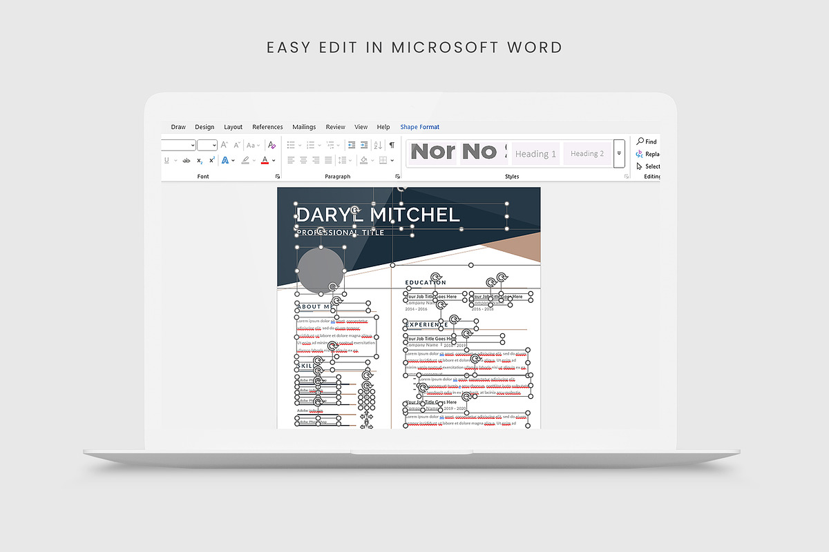829x552 pixels.
Task: Click the EDUCATION heading in the resume
Action: [x=426, y=283]
